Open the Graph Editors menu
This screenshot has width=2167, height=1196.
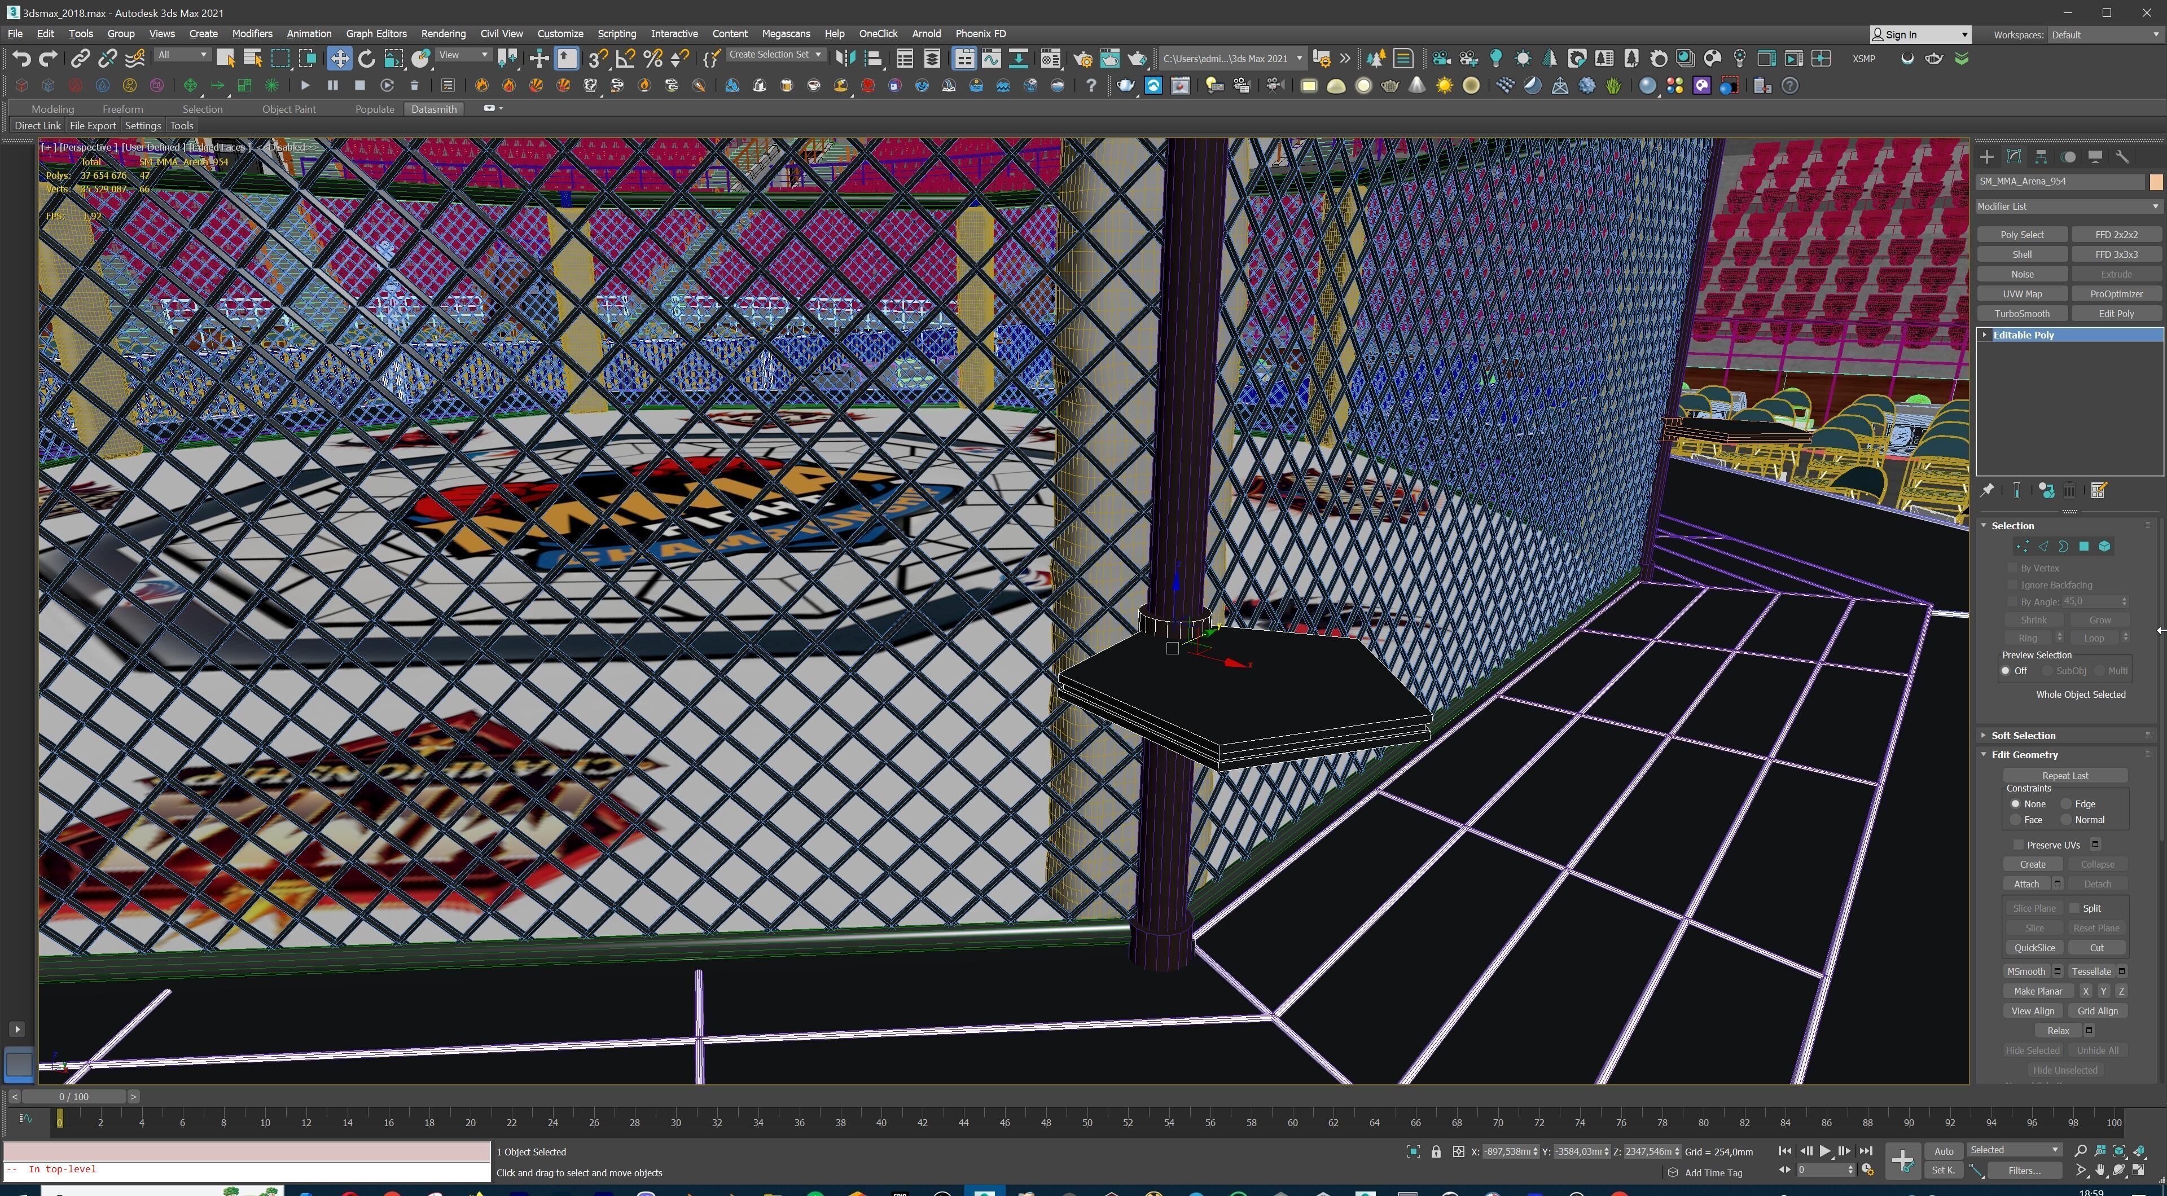point(376,34)
